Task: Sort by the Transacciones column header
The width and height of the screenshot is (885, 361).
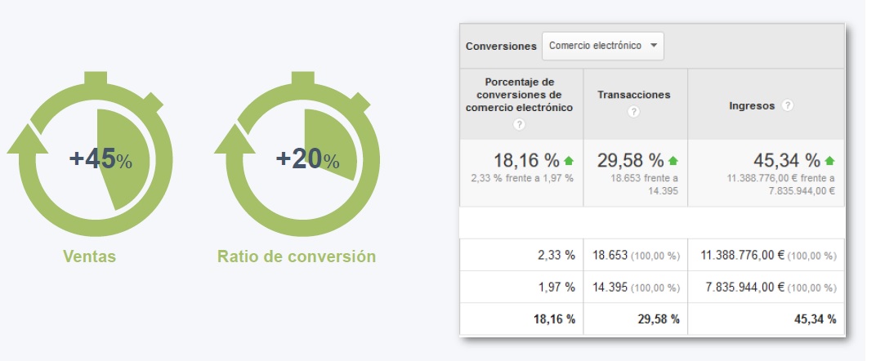Action: [x=633, y=95]
